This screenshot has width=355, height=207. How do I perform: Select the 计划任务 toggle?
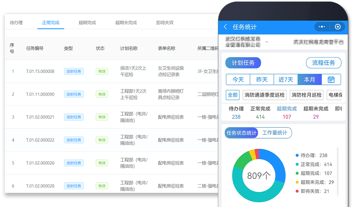243,63
